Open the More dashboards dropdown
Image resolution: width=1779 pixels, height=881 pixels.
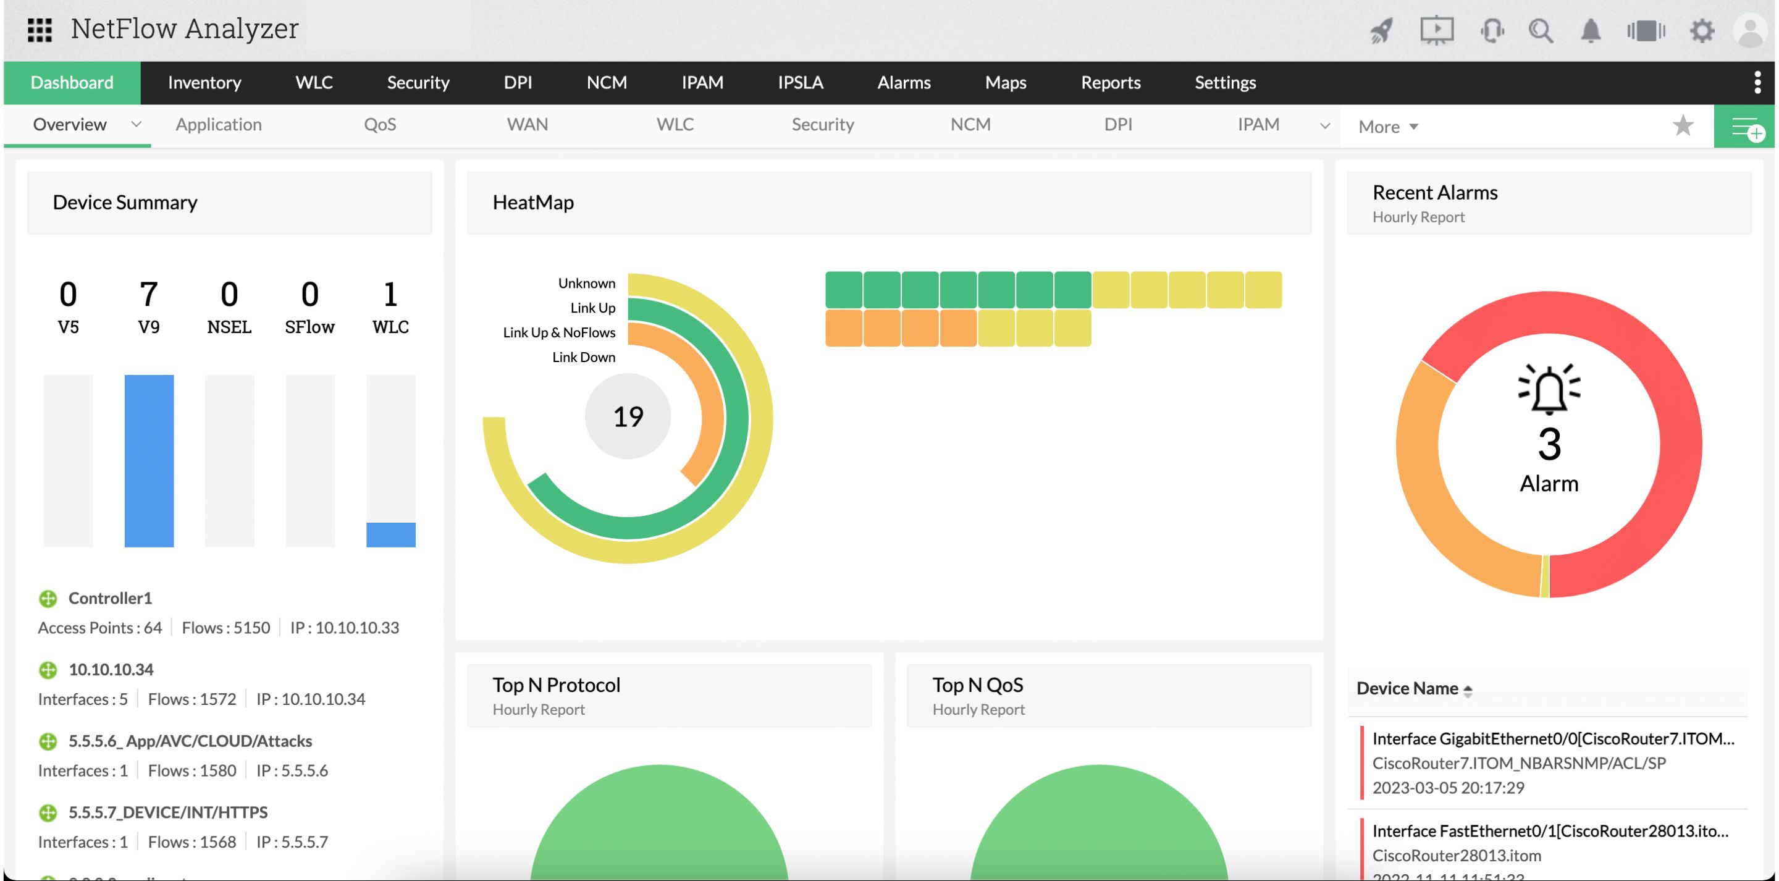click(1388, 127)
